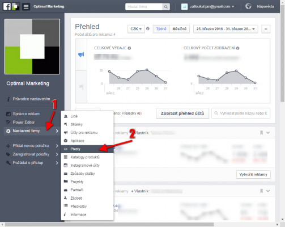The image size is (285, 227).
Task: Collapse overview with minus button
Action: (266, 29)
